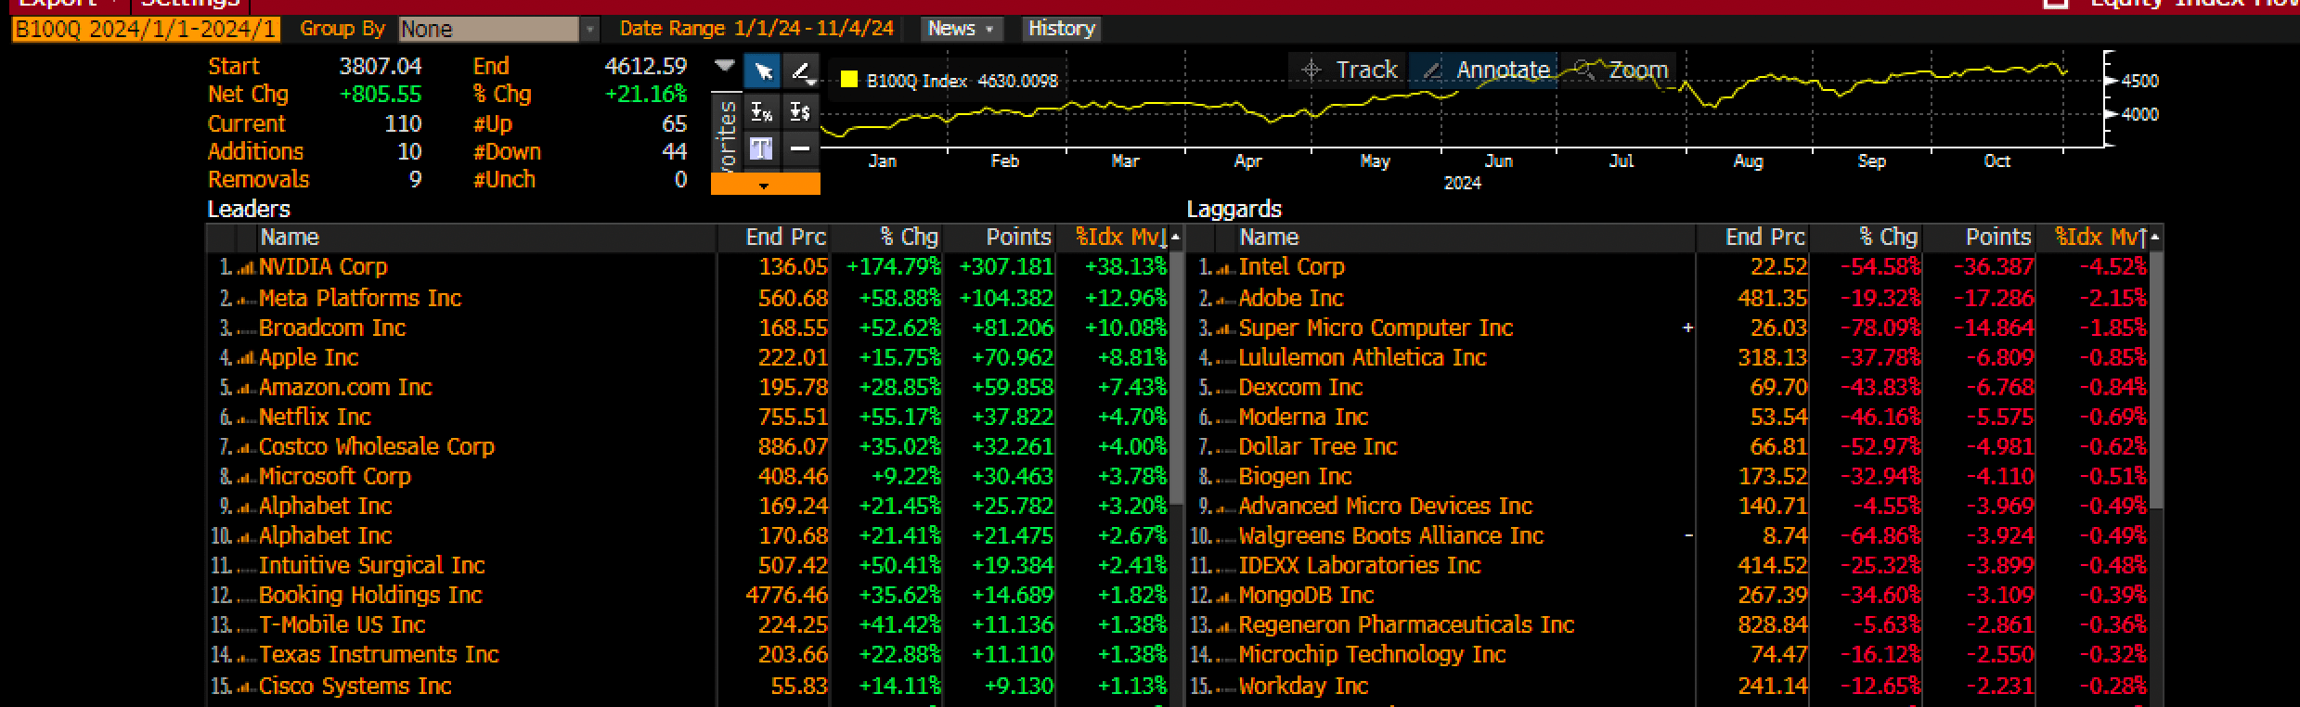This screenshot has width=2300, height=707.
Task: Open mini chart icon beside Adobe Inc
Action: [1225, 299]
